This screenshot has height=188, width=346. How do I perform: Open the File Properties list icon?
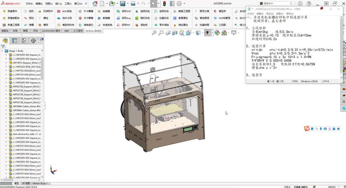[x=172, y=4]
